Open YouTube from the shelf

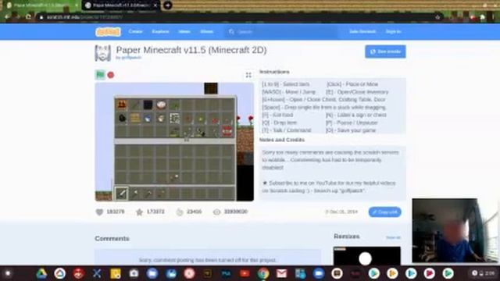pos(245,273)
